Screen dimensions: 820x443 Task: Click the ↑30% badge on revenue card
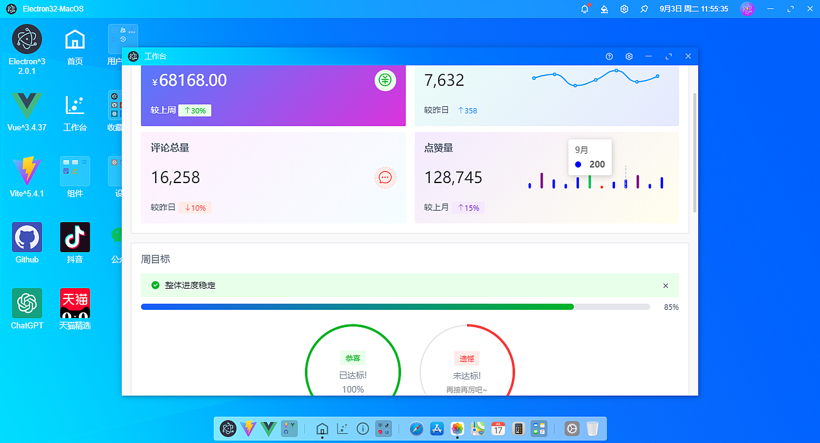[195, 111]
